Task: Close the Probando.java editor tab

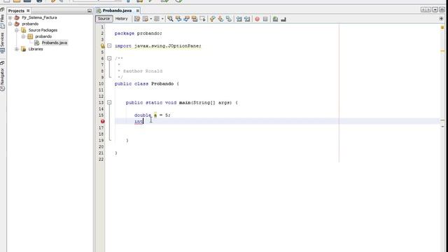Action: tap(137, 10)
